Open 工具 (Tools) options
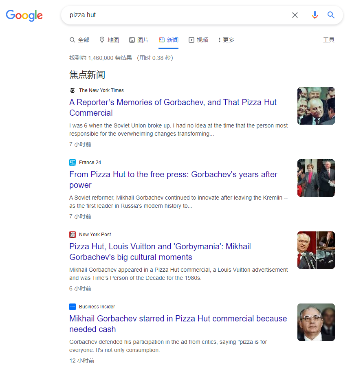Image resolution: width=352 pixels, height=365 pixels. click(x=329, y=40)
